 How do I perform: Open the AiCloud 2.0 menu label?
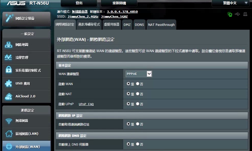[x=25, y=96]
